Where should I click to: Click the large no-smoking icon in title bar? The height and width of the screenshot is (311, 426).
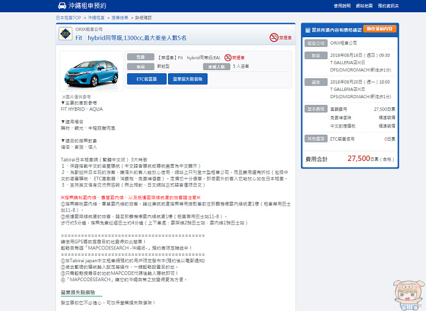[x=274, y=38]
